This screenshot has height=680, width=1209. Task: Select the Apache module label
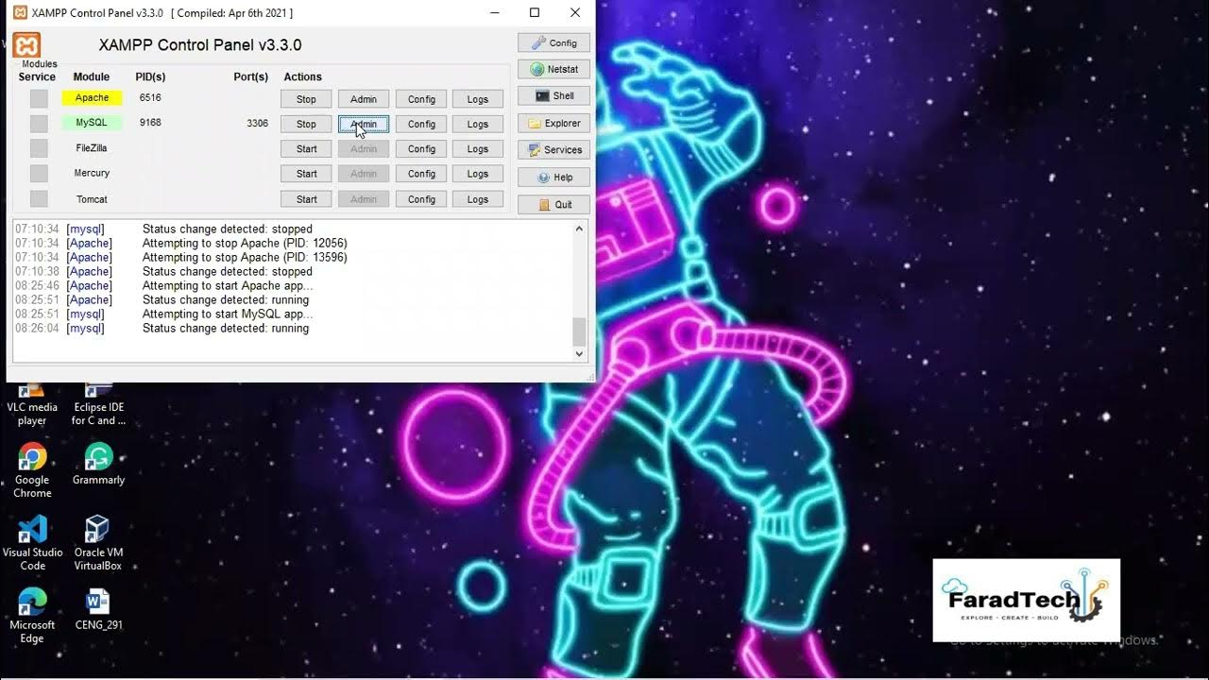92,97
